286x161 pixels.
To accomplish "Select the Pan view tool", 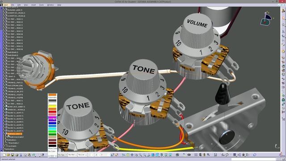I will click(x=132, y=155).
